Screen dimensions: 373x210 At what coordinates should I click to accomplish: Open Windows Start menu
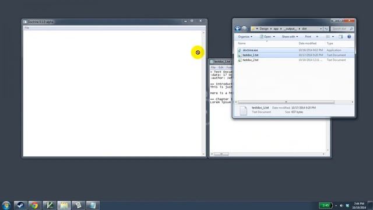click(x=6, y=205)
